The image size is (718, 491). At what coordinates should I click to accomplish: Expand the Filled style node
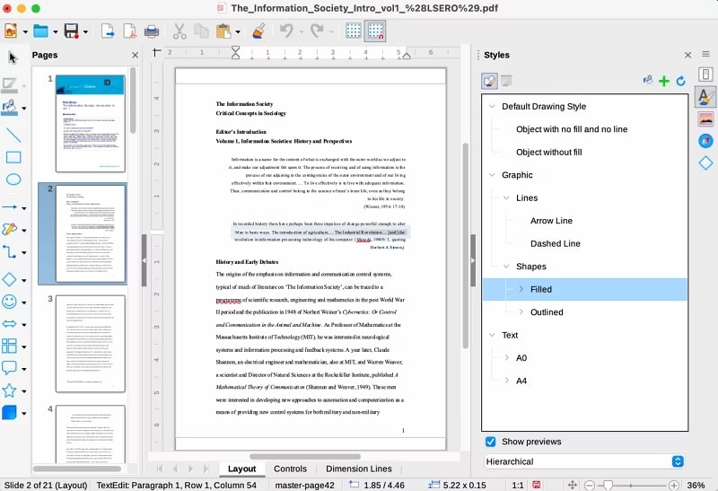coord(521,289)
